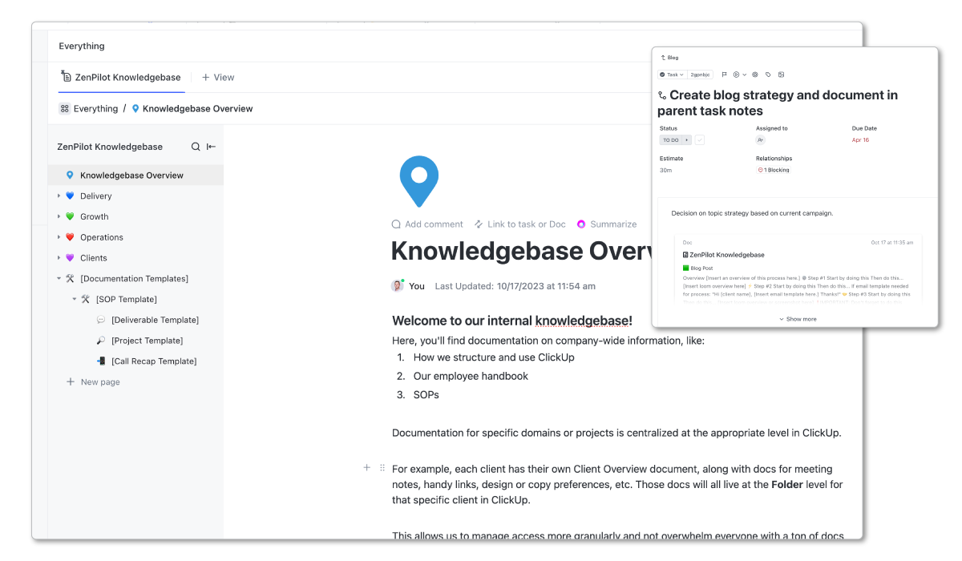The height and width of the screenshot is (561, 962).
Task: Click Everything in the breadcrumb
Action: point(95,108)
